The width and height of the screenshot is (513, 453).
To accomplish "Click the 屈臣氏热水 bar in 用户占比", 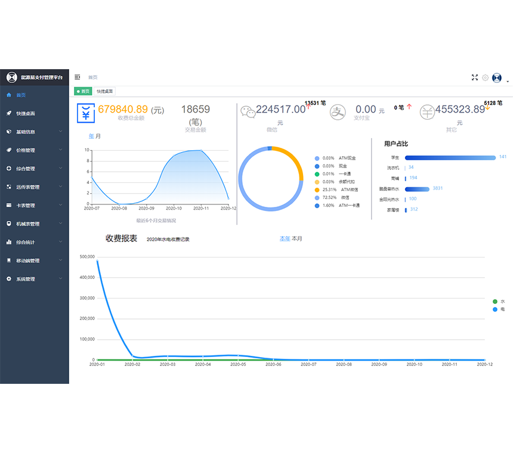I will pos(417,188).
